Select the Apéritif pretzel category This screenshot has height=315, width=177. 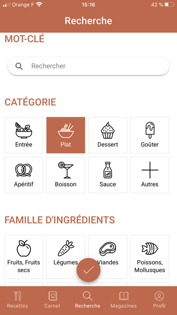click(23, 175)
